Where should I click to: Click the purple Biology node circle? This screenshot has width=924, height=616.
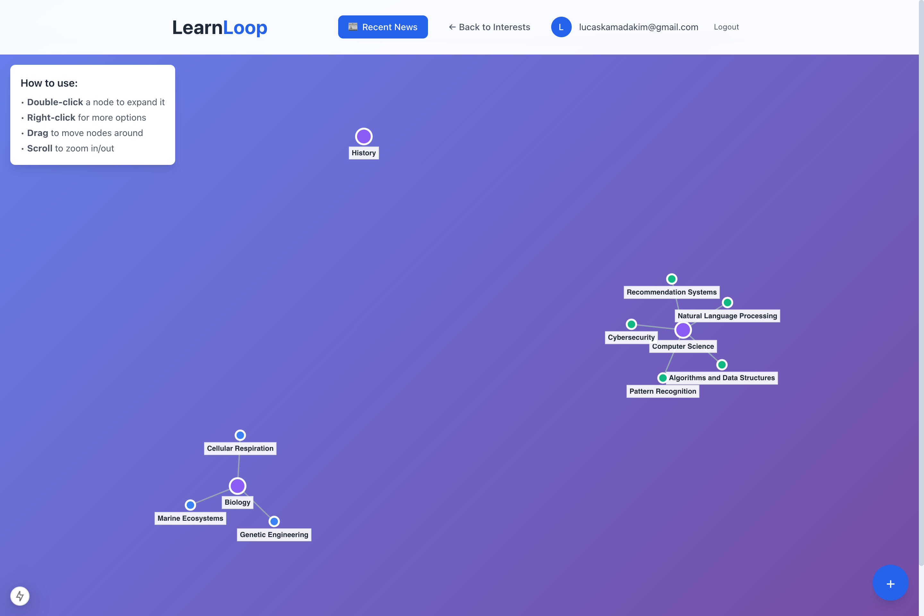(237, 486)
